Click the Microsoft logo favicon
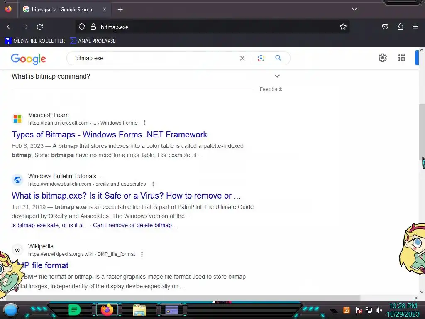The width and height of the screenshot is (425, 319). [17, 118]
